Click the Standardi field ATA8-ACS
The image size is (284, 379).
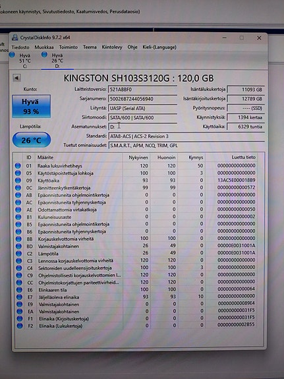click(186, 136)
